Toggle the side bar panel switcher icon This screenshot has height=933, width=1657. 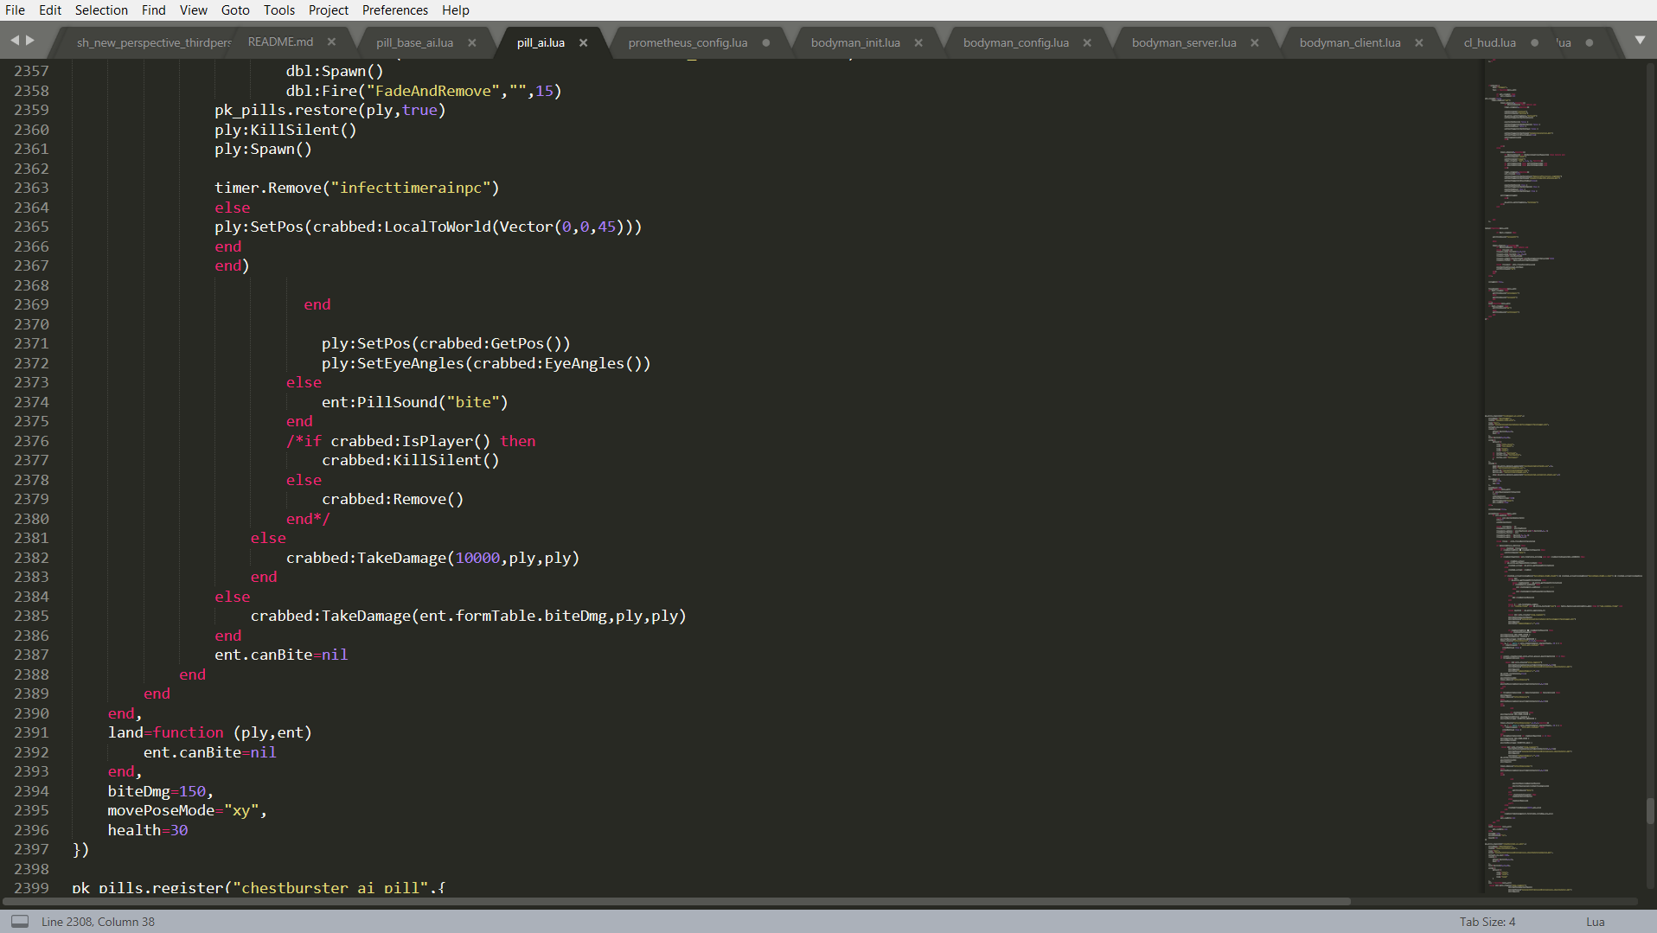tap(20, 921)
